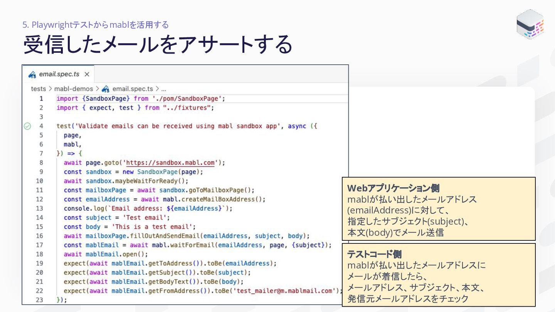Screen dimensions: 555x312
Task: Click line number 8 in the gutter
Action: tap(41, 163)
